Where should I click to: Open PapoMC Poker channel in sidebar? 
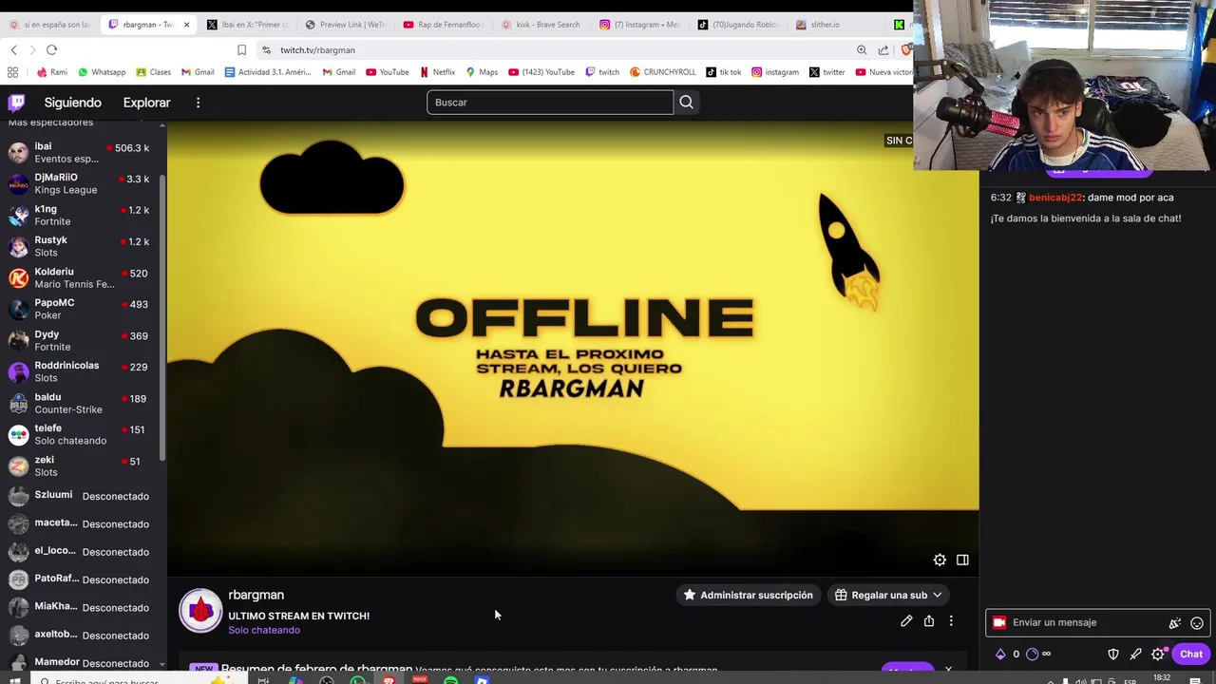81,309
